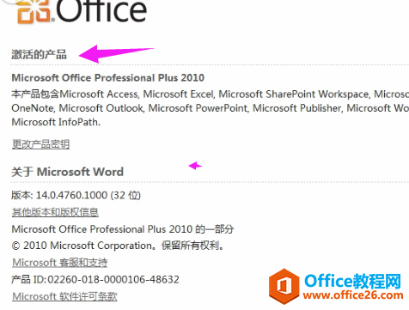Click the 更改产品密钥 link
The image size is (409, 310).
(x=40, y=144)
